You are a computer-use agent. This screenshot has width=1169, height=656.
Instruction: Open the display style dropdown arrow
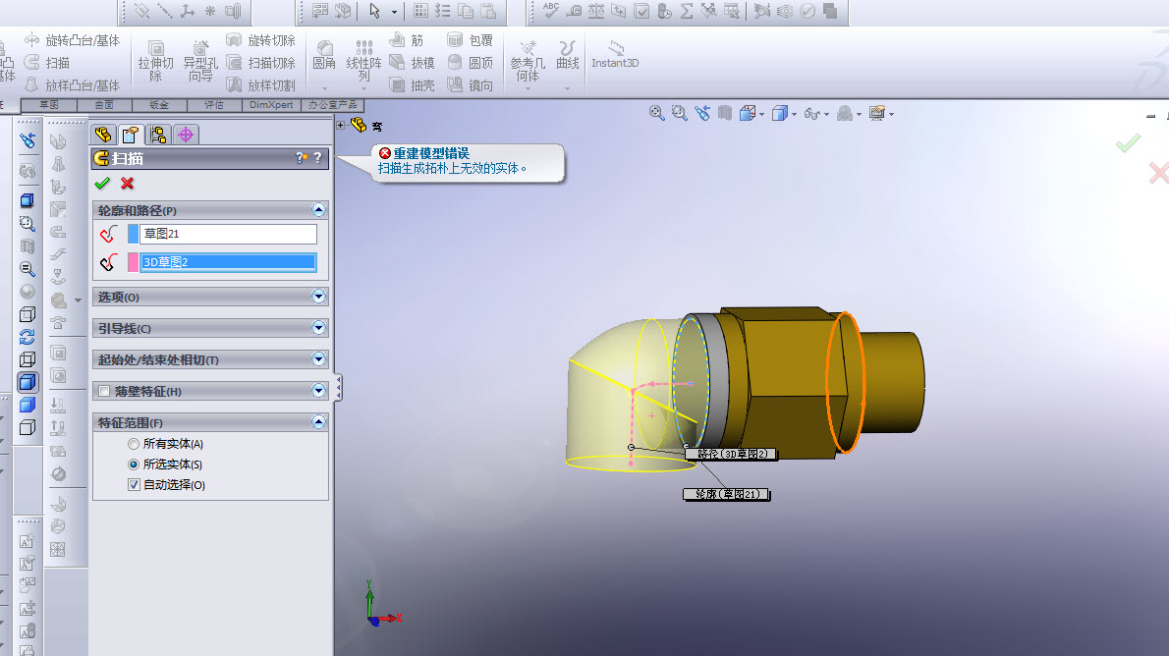pos(794,115)
